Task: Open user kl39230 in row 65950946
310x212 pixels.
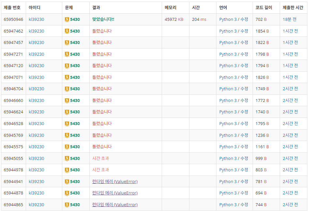Action: (x=37, y=19)
